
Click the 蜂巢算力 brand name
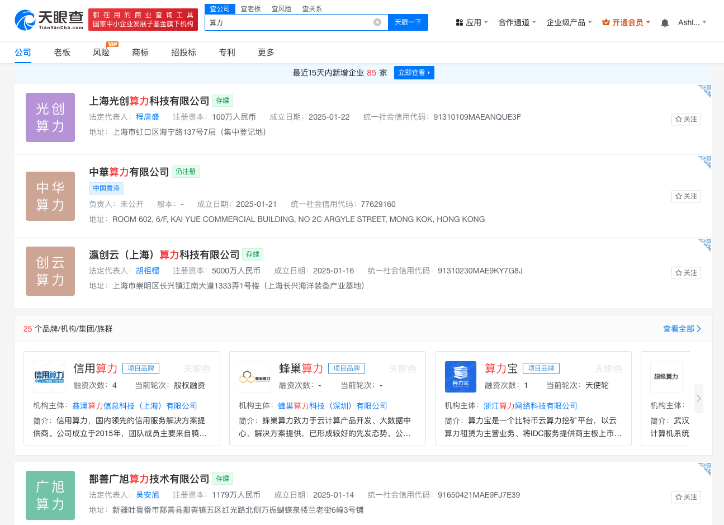(301, 368)
